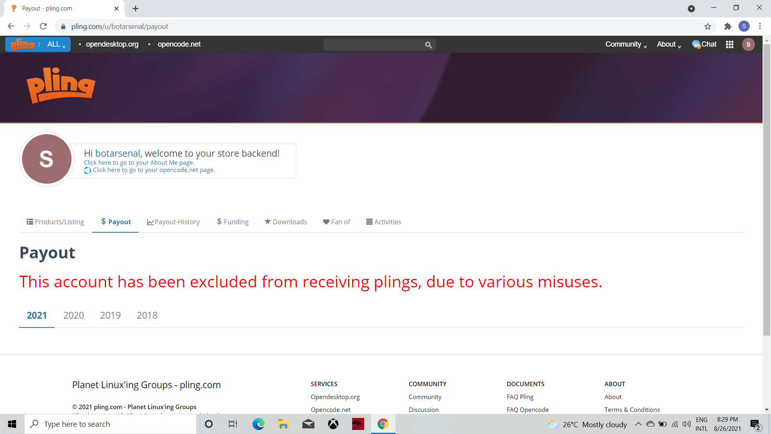Open the Activities tab
Viewport: 771px width, 434px height.
pos(383,222)
